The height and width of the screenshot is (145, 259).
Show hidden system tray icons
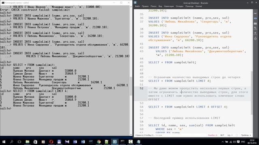(223, 142)
